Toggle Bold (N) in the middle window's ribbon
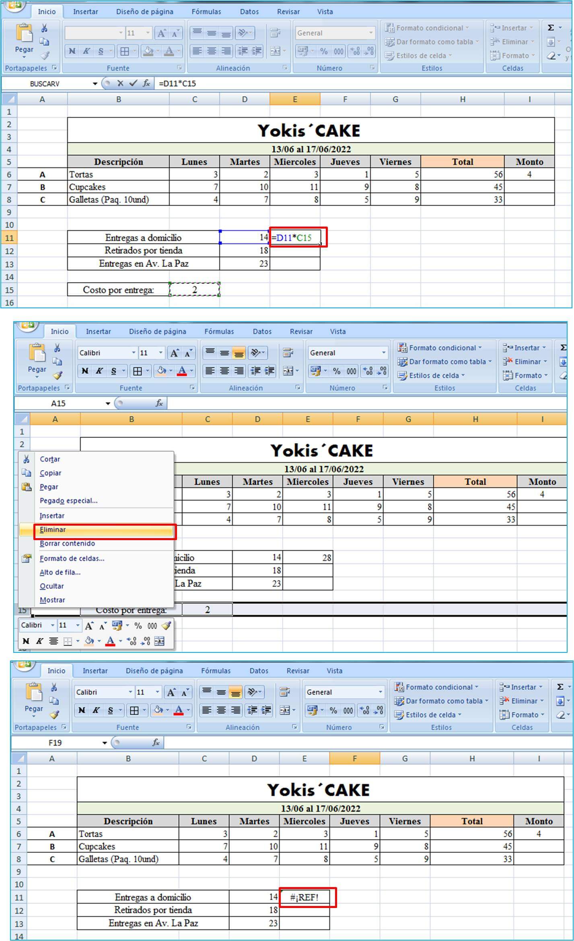This screenshot has height=941, width=574. [84, 371]
